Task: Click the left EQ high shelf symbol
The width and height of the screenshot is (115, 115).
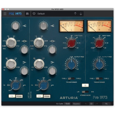Action: 25,26
